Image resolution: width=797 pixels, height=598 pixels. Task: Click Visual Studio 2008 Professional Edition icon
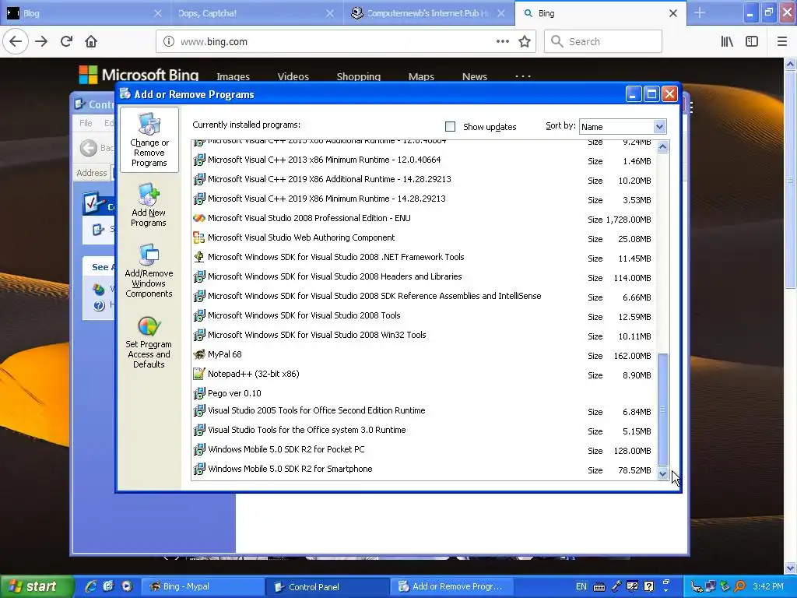pos(199,218)
